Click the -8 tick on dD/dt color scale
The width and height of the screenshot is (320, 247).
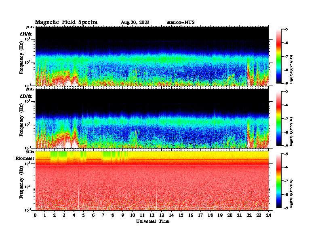(286, 132)
